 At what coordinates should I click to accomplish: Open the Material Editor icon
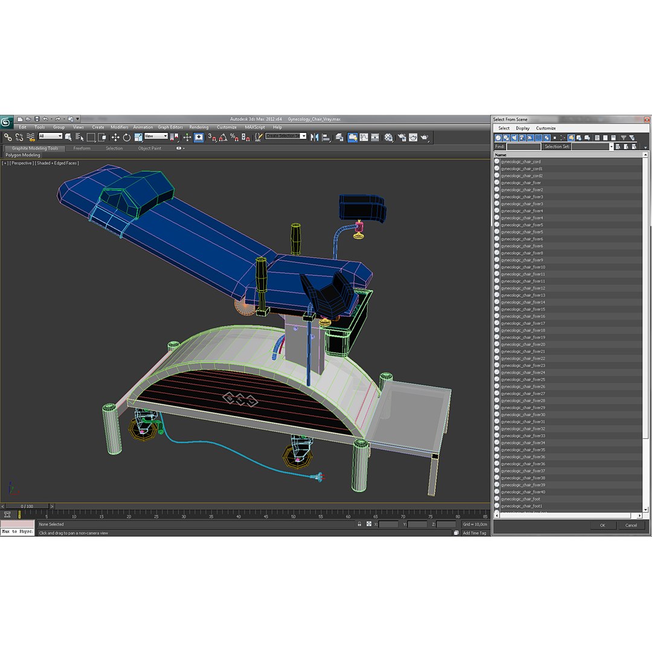click(388, 137)
